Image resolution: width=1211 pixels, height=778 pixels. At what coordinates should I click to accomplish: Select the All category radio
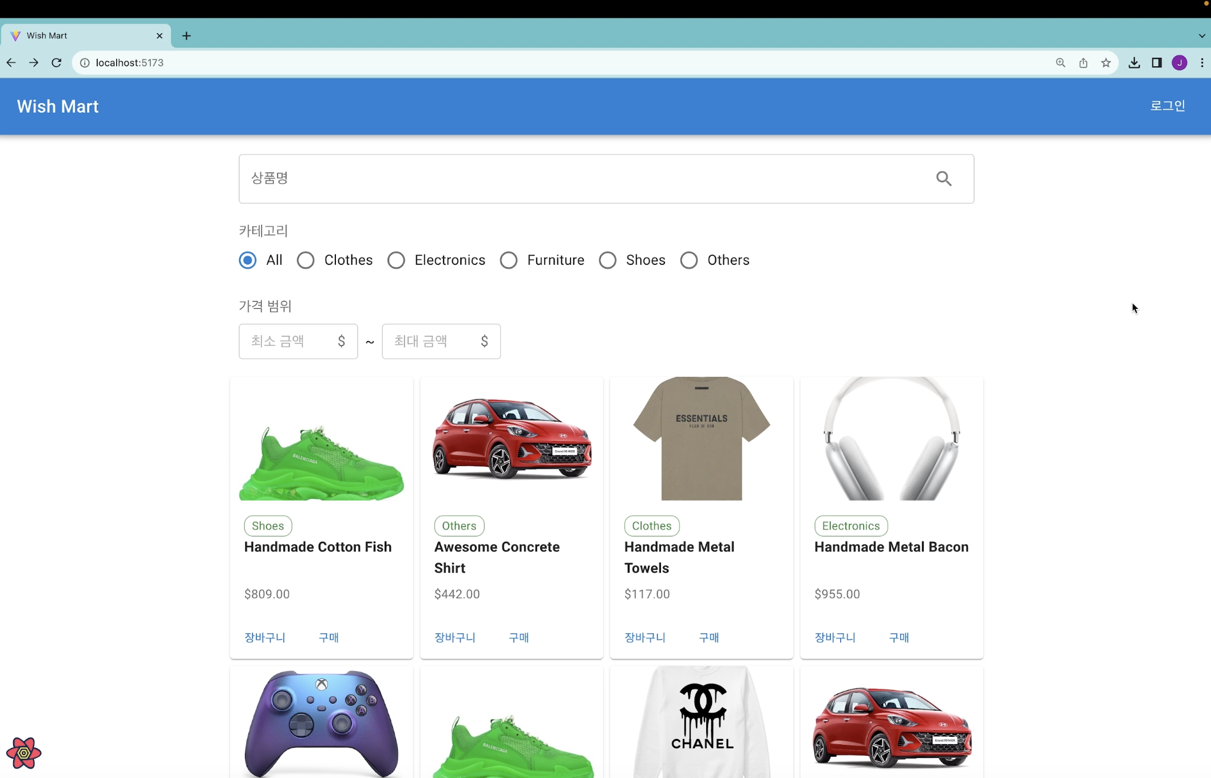(x=247, y=260)
